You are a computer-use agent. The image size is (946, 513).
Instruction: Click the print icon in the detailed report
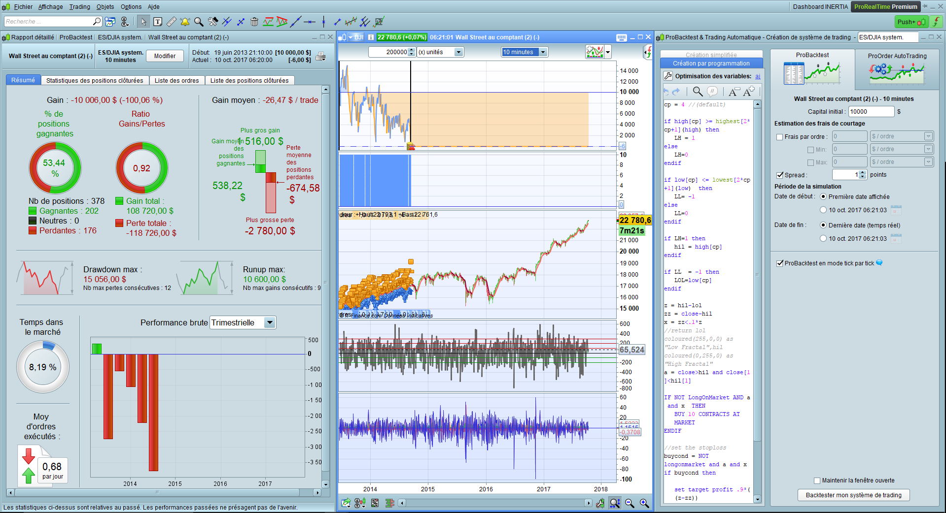(320, 56)
